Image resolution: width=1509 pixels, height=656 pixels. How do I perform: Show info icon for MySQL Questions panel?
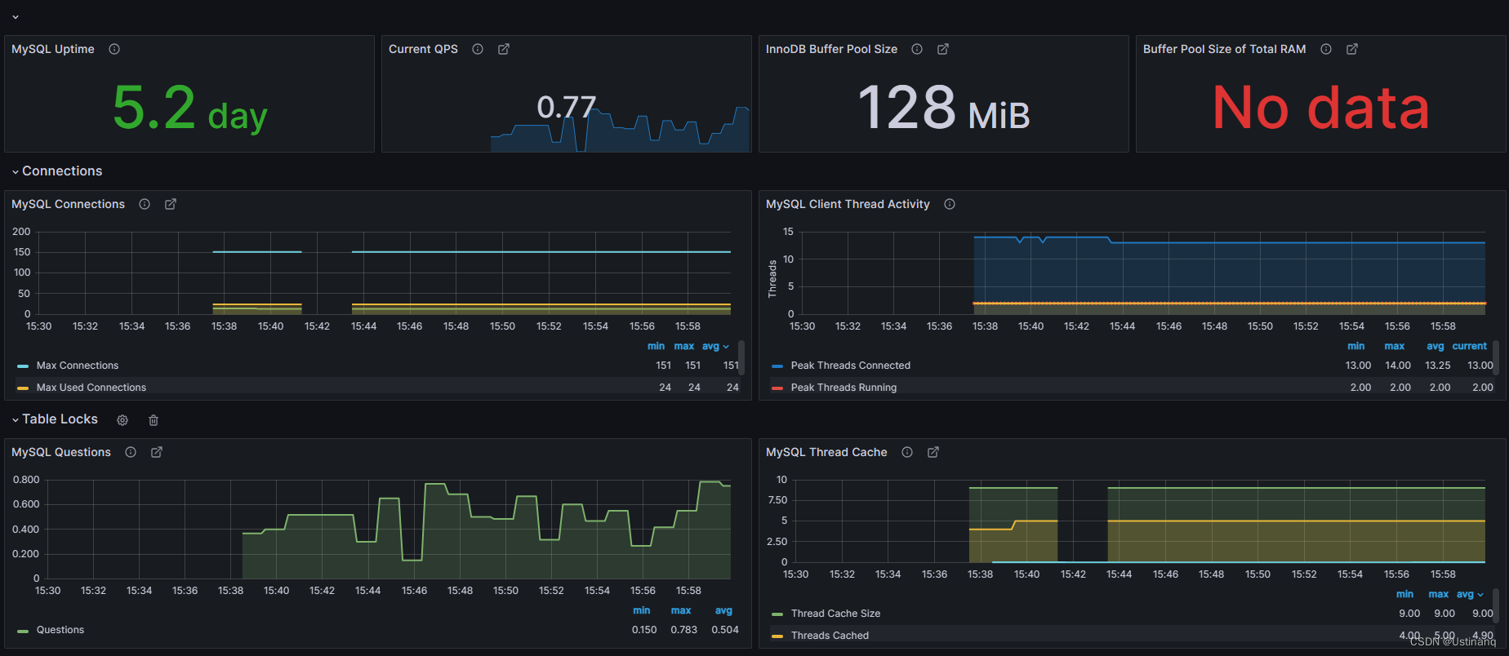[x=131, y=452]
